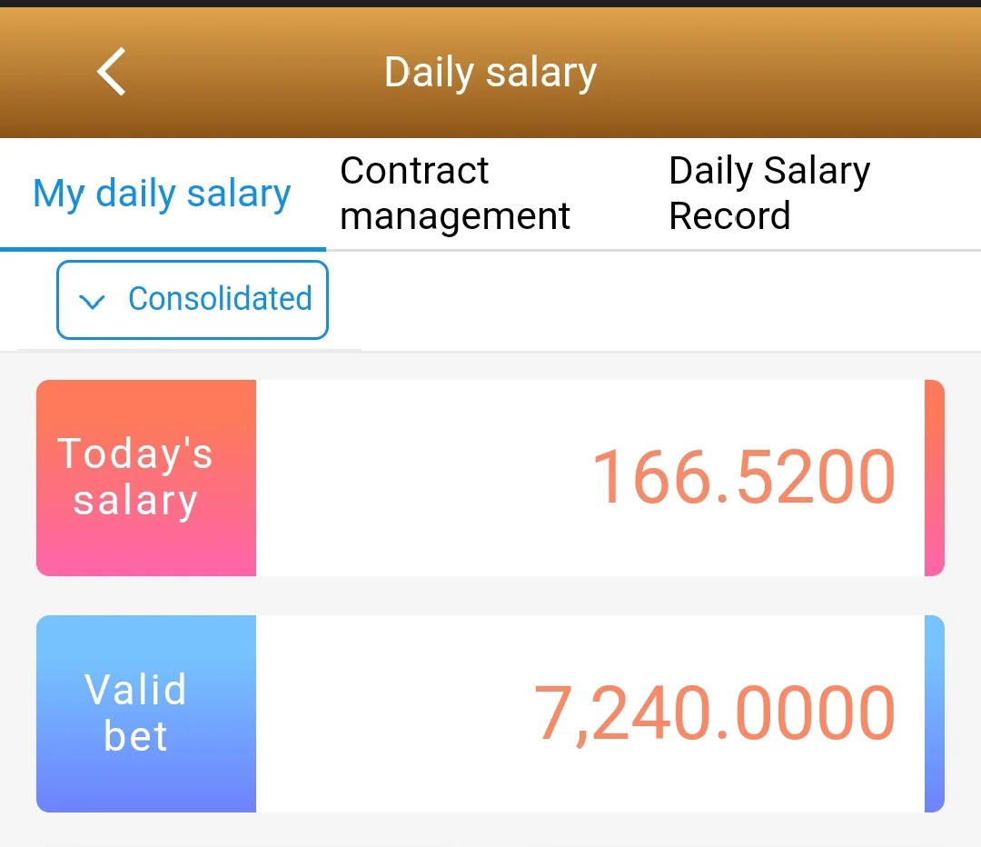Tap the back arrow icon

[x=112, y=72]
